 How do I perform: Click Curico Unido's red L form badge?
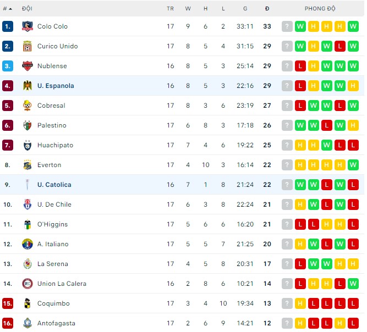pos(340,46)
